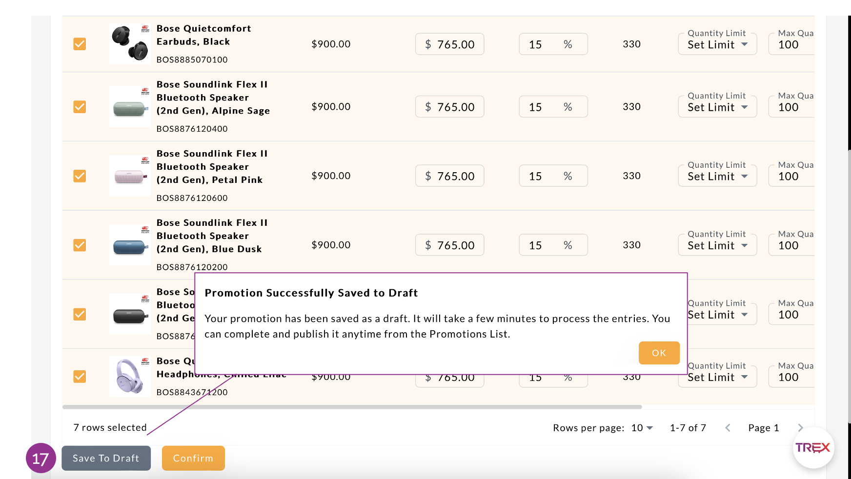
Task: Click the lilac Bose headphones thumbnail
Action: pos(130,377)
